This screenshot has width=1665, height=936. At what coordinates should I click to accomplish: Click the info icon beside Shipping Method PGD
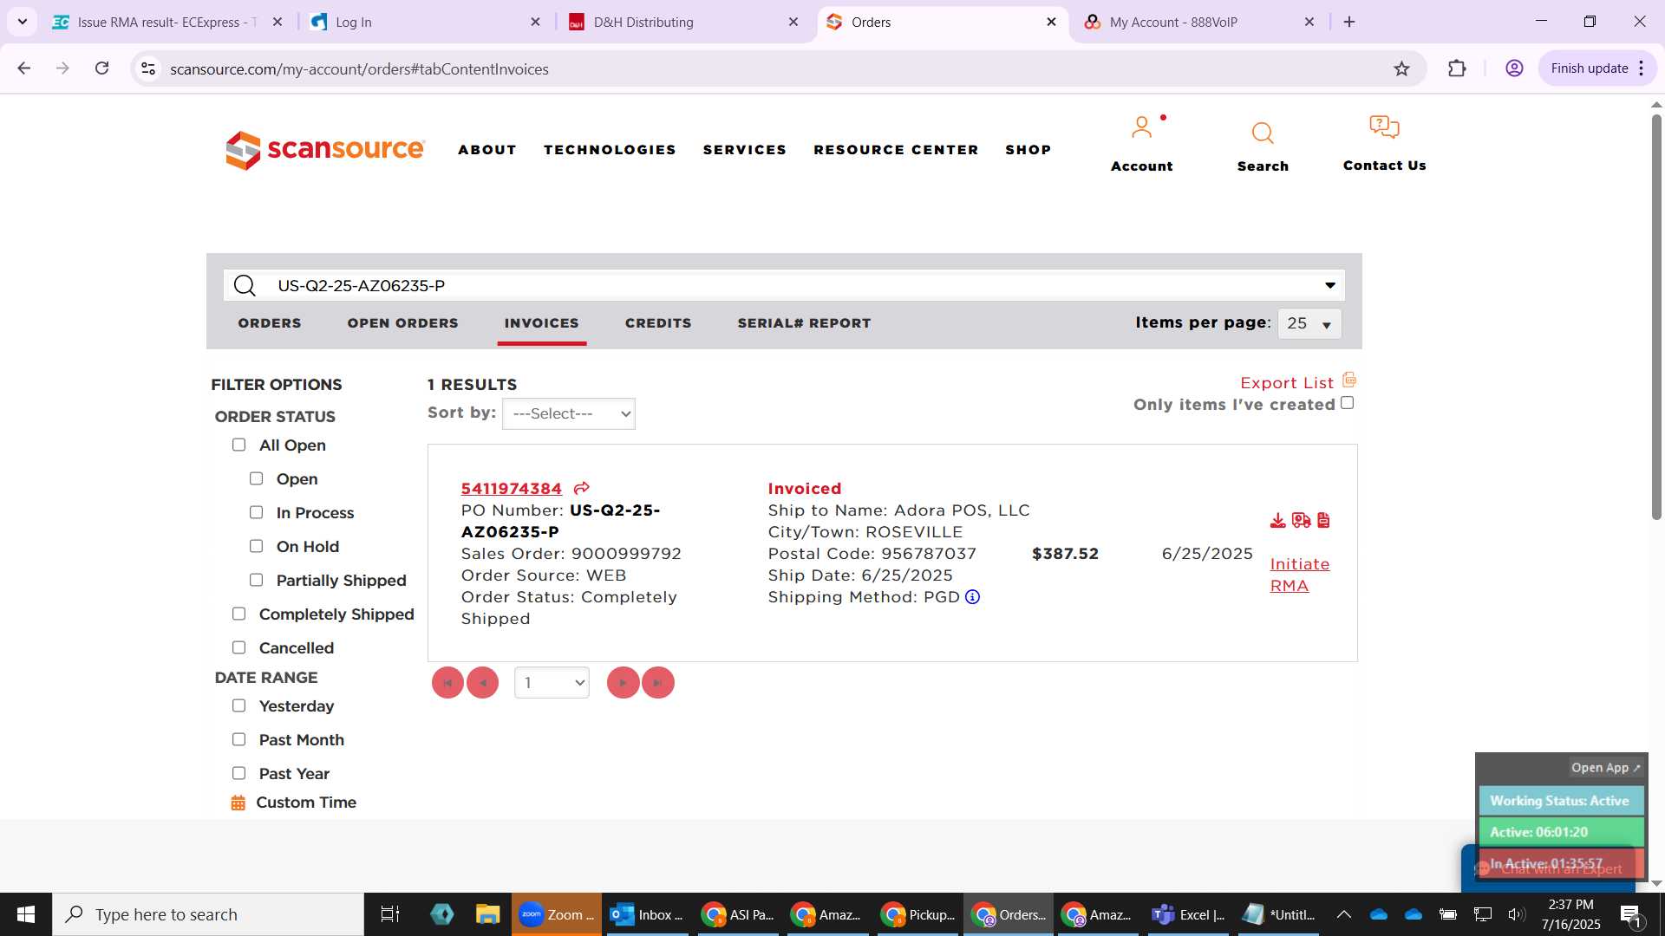click(x=973, y=597)
